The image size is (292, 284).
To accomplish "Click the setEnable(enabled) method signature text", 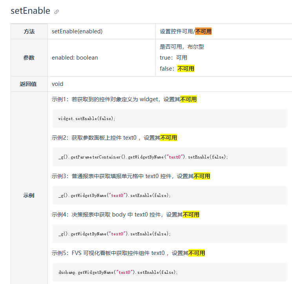I will 77,31.
